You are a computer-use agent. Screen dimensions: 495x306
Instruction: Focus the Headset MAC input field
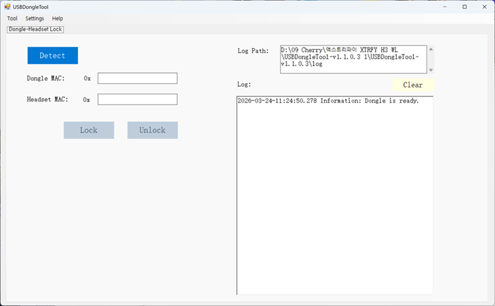coord(137,100)
